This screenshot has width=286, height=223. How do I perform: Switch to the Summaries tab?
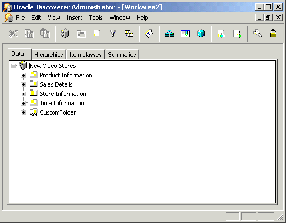point(122,55)
